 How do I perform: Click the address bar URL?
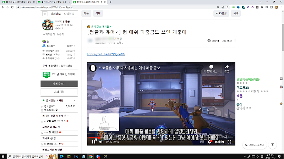[x=47, y=7]
